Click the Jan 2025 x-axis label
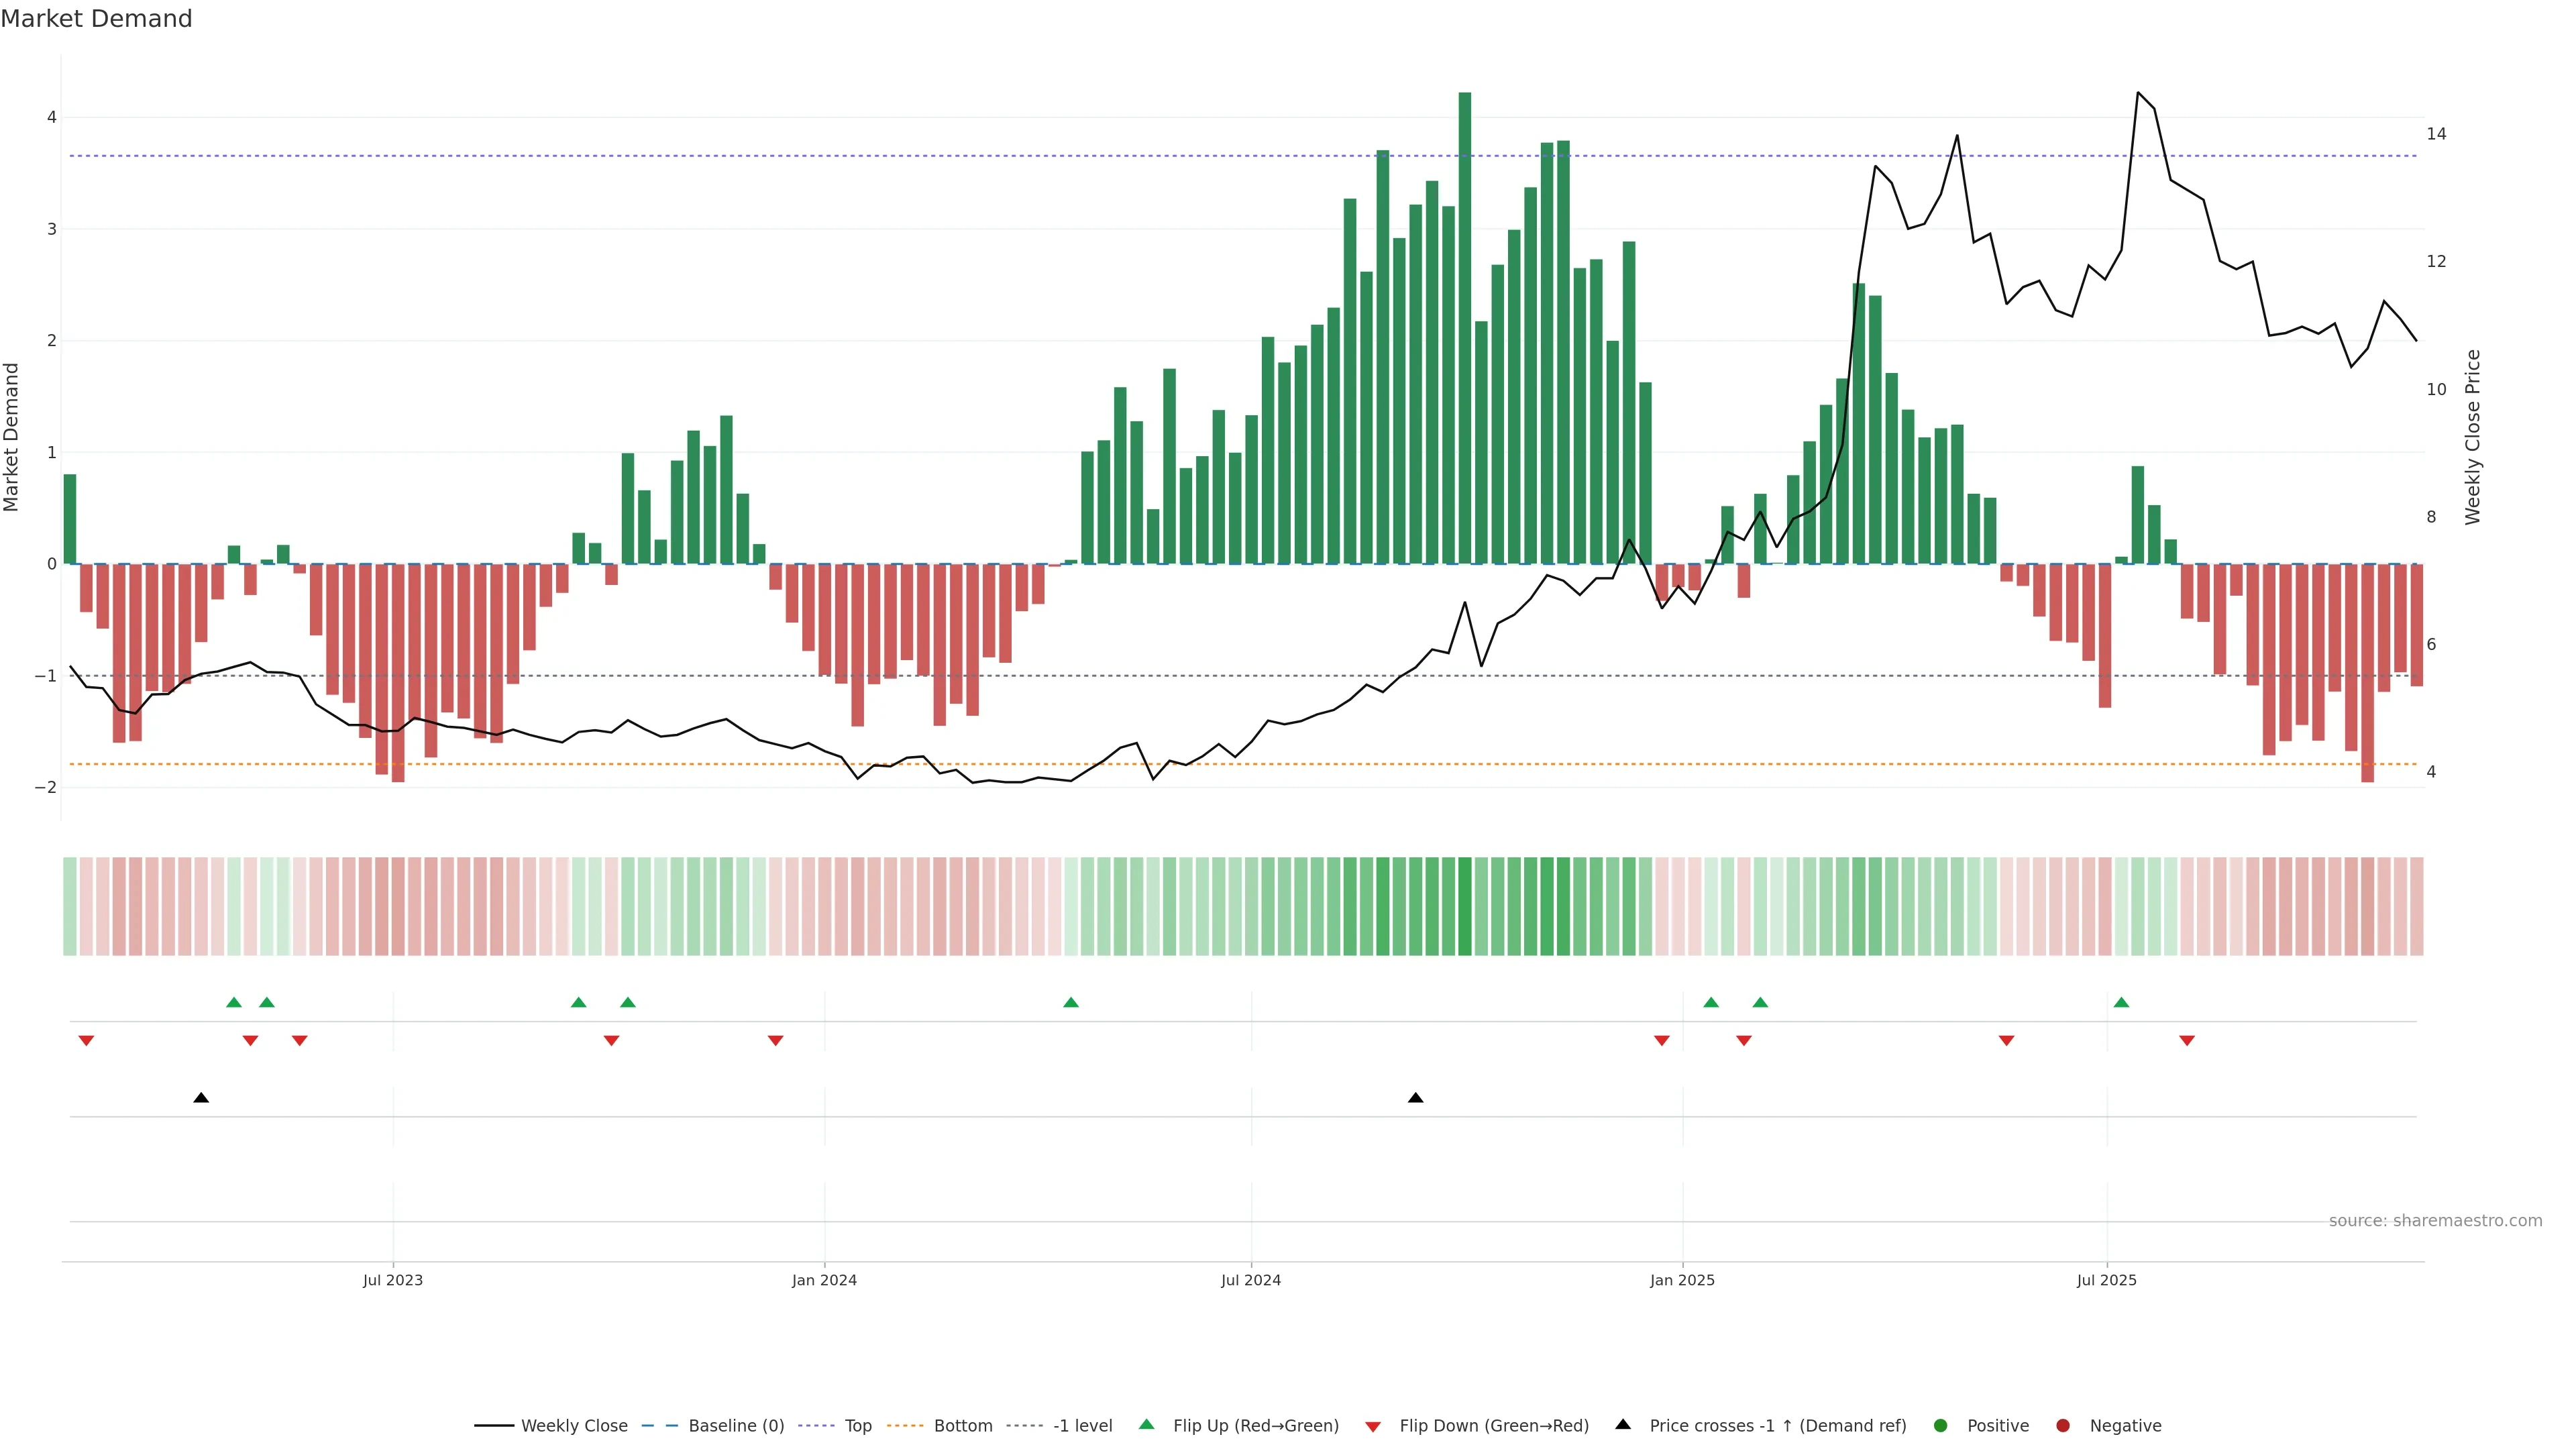The height and width of the screenshot is (1449, 2576). (x=1682, y=1280)
